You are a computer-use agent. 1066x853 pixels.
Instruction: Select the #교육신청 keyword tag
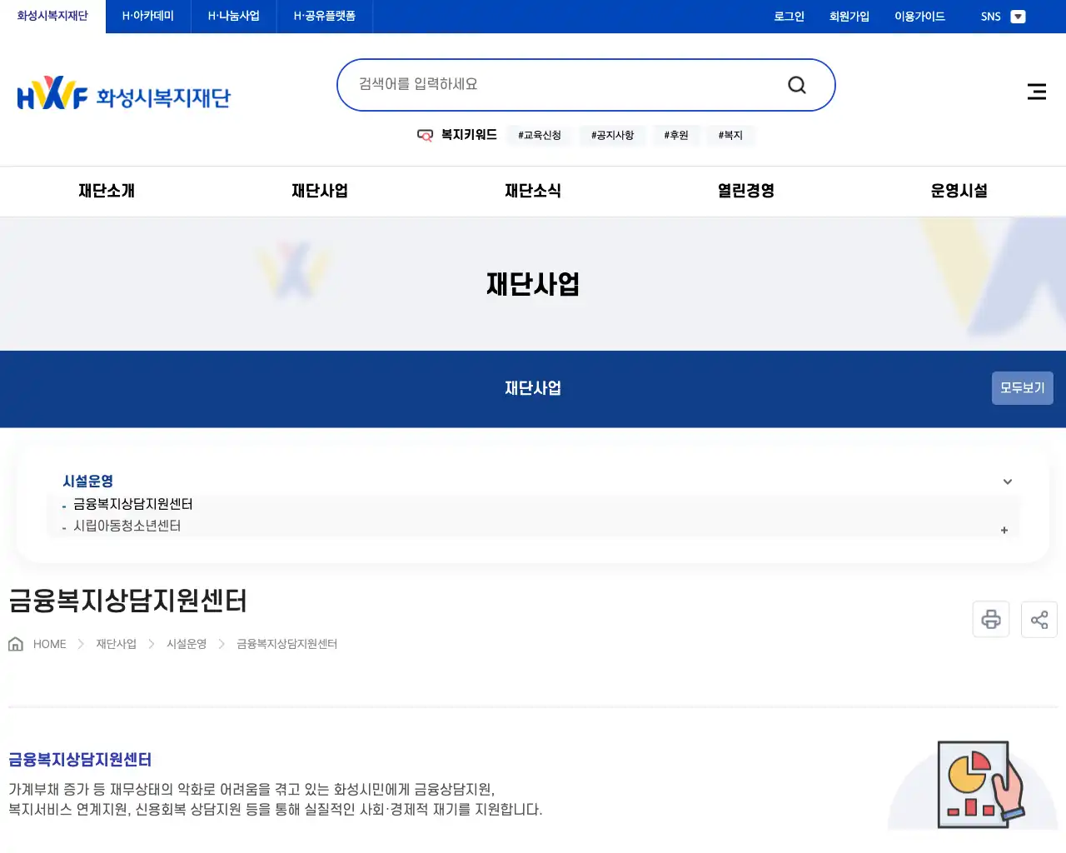tap(539, 135)
